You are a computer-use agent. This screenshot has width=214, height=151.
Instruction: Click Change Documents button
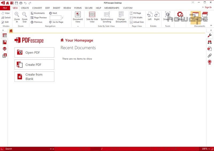tap(121, 17)
